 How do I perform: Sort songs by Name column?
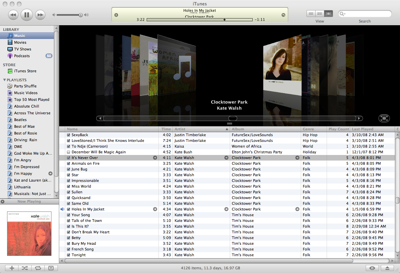coord(112,129)
